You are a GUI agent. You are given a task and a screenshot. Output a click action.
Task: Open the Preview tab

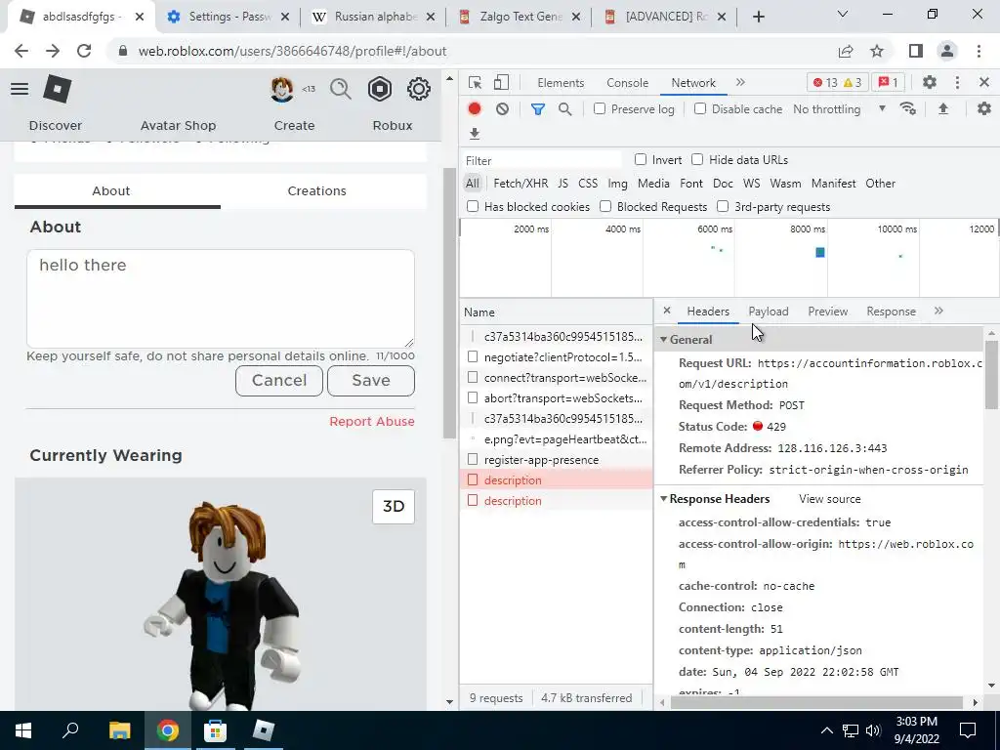click(828, 312)
